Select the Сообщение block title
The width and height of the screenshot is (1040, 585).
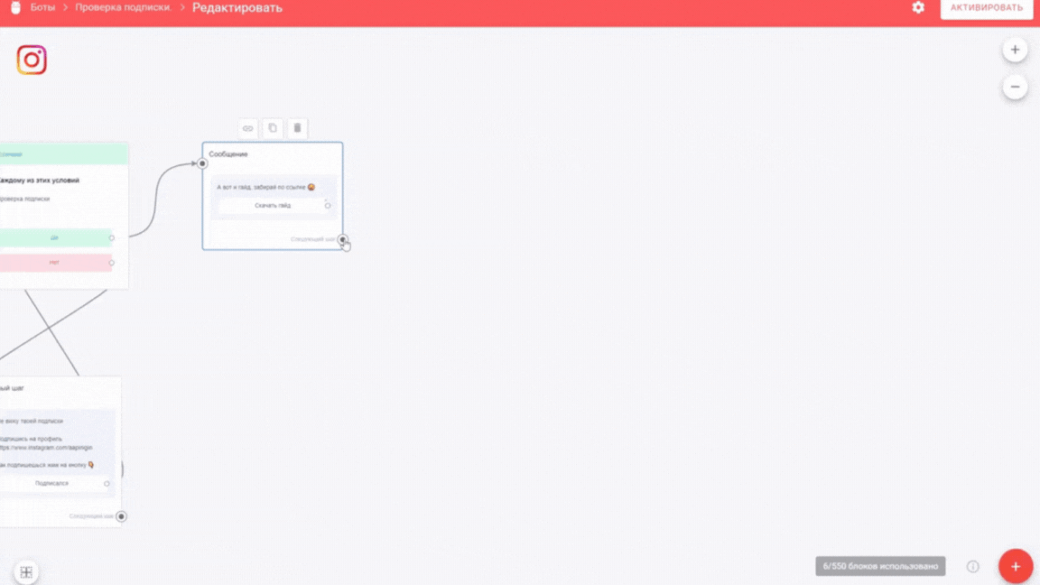coord(228,153)
